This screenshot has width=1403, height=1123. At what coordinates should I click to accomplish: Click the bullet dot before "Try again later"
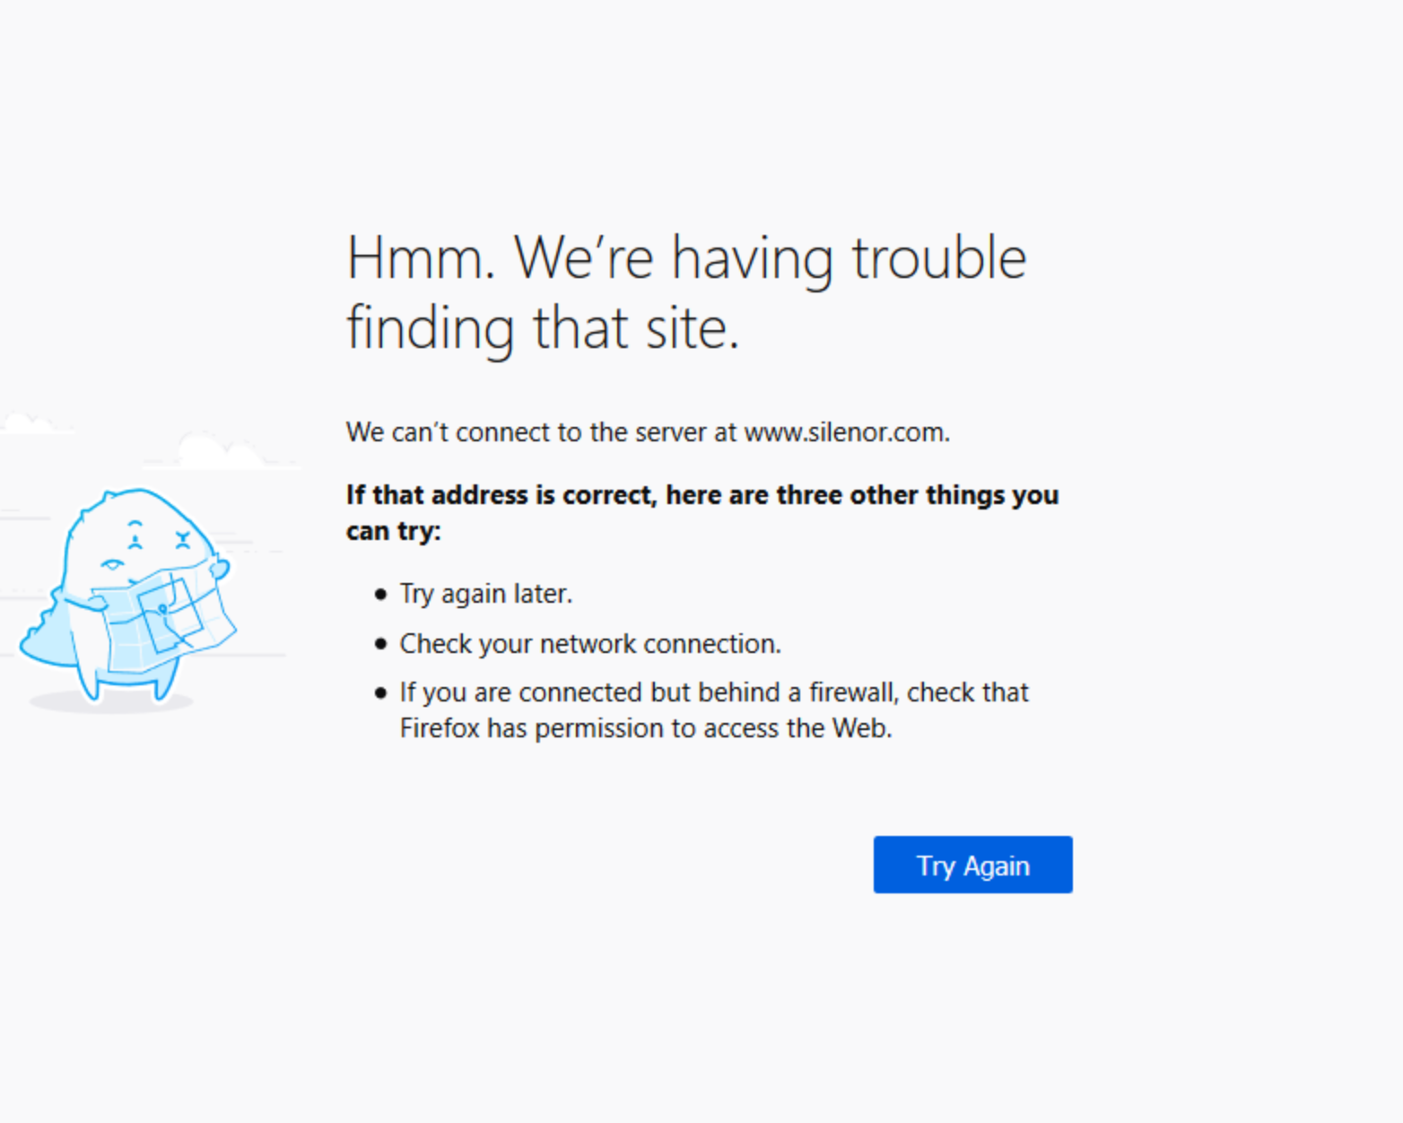(381, 594)
